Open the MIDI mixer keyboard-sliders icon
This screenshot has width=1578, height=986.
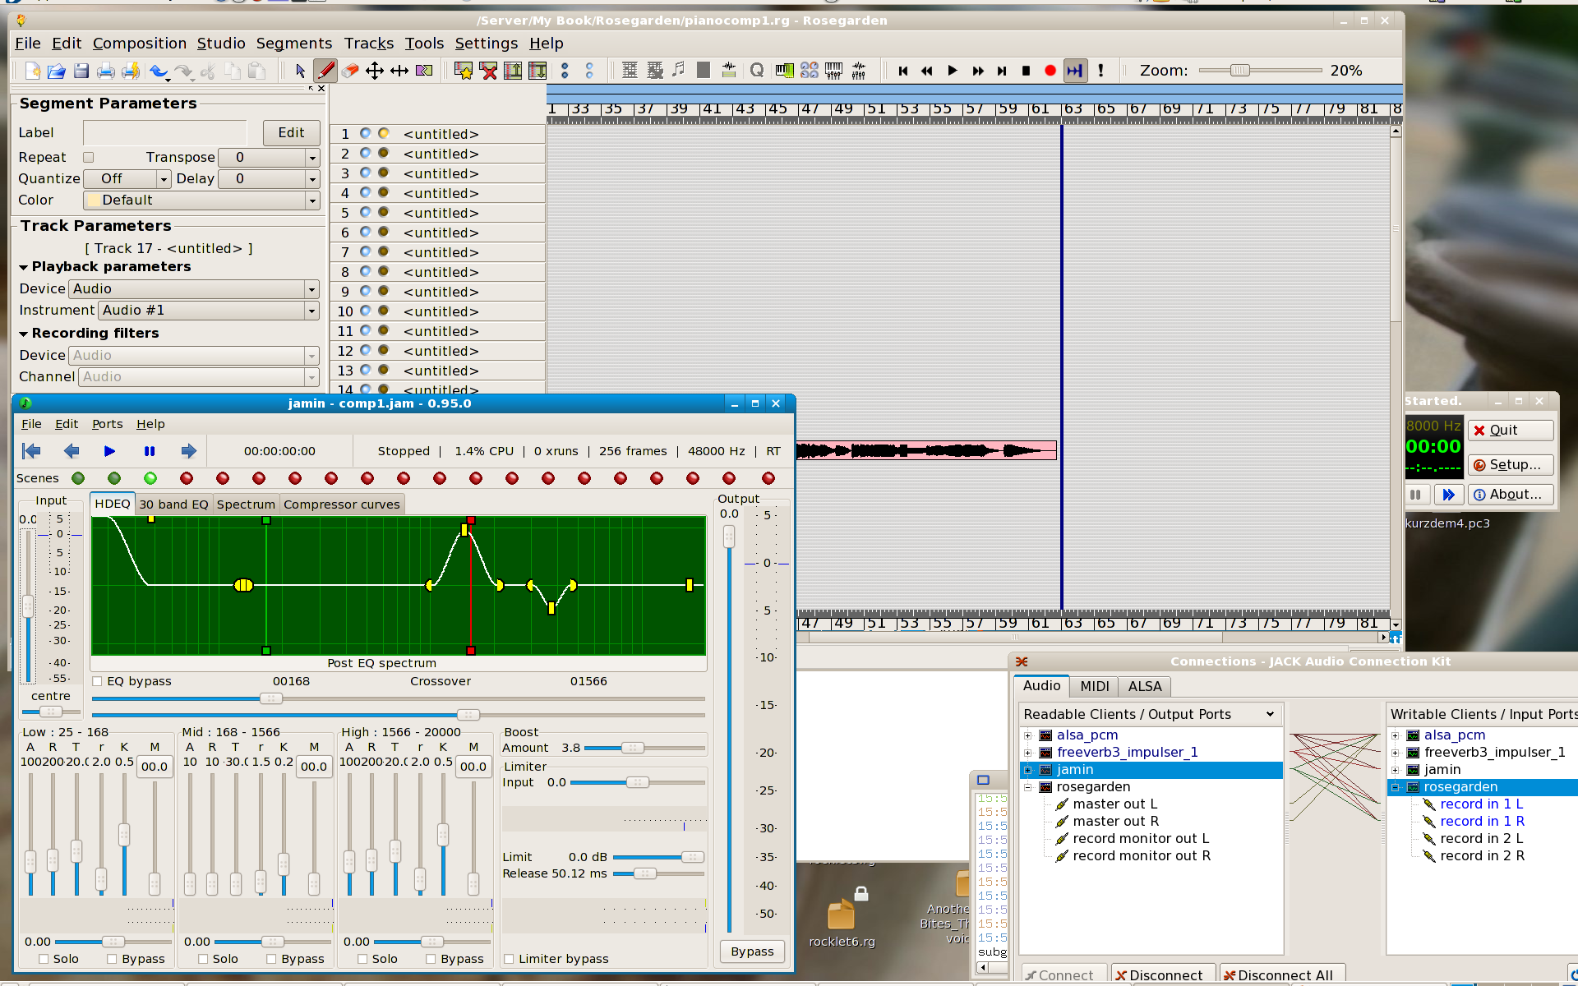tap(833, 71)
